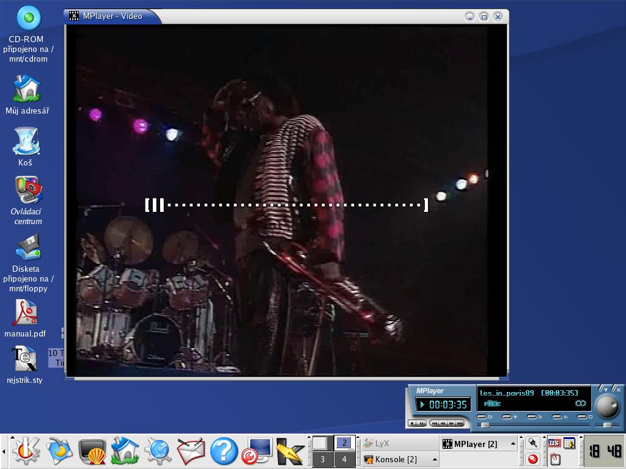Expand the MPlayer [2] taskbar group
Viewport: 626px width, 469px height.
click(x=512, y=444)
